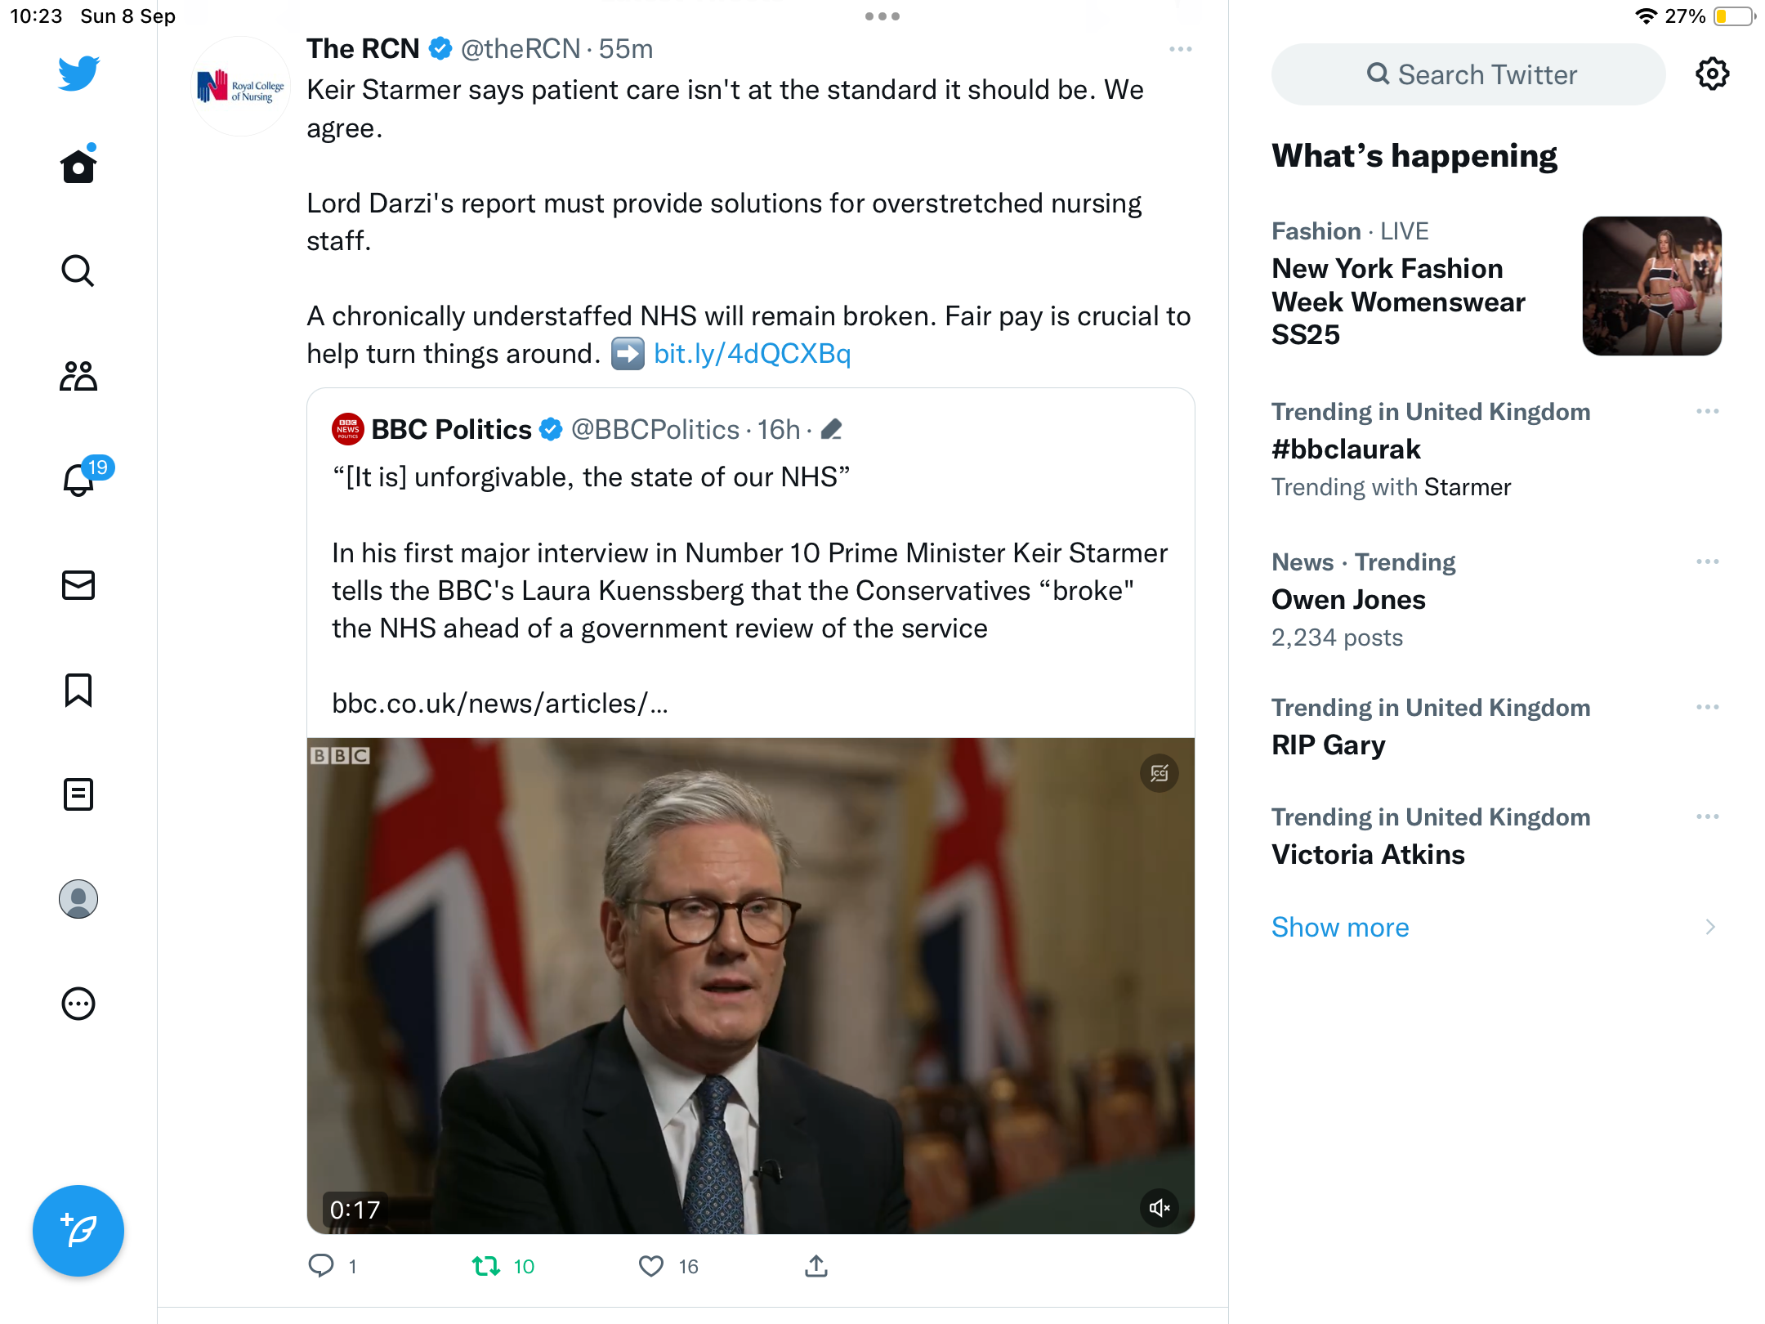This screenshot has width=1765, height=1324.
Task: Select the RIP Gary trending topic
Action: pos(1328,745)
